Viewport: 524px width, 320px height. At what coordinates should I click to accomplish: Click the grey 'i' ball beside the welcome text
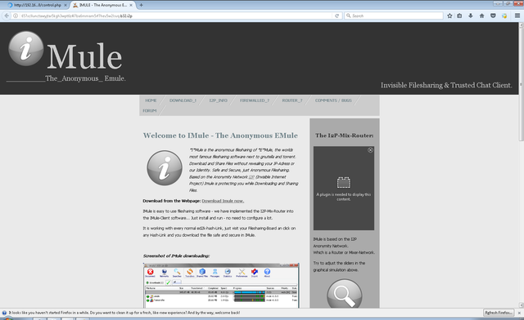pyautogui.click(x=165, y=167)
